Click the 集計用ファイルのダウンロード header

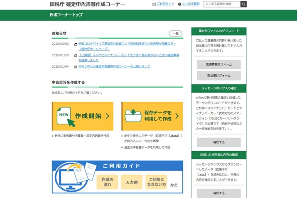coord(219,31)
